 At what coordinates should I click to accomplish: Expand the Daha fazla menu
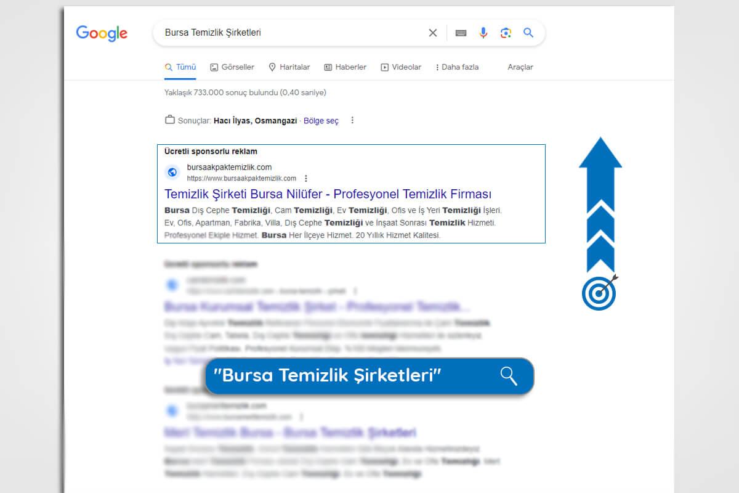click(457, 67)
